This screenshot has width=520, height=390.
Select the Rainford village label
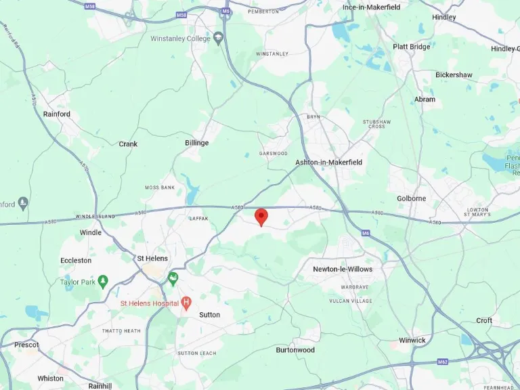pos(57,114)
